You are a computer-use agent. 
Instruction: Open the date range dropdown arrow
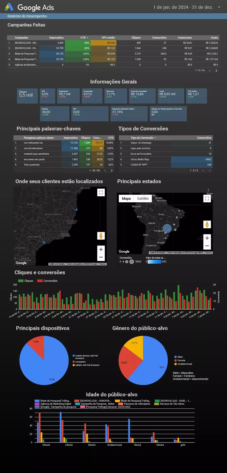tap(219, 7)
